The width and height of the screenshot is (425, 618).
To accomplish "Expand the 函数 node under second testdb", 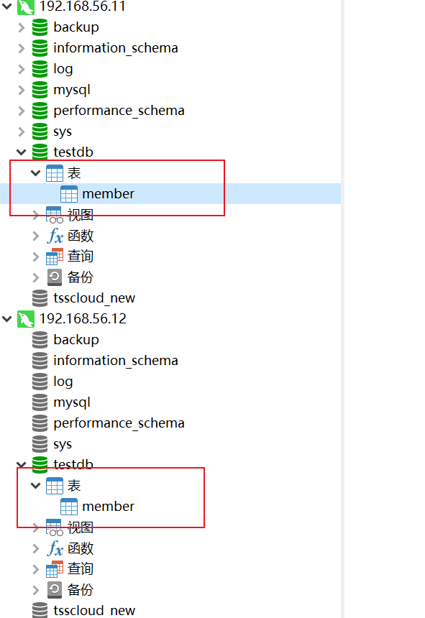I will 35,548.
